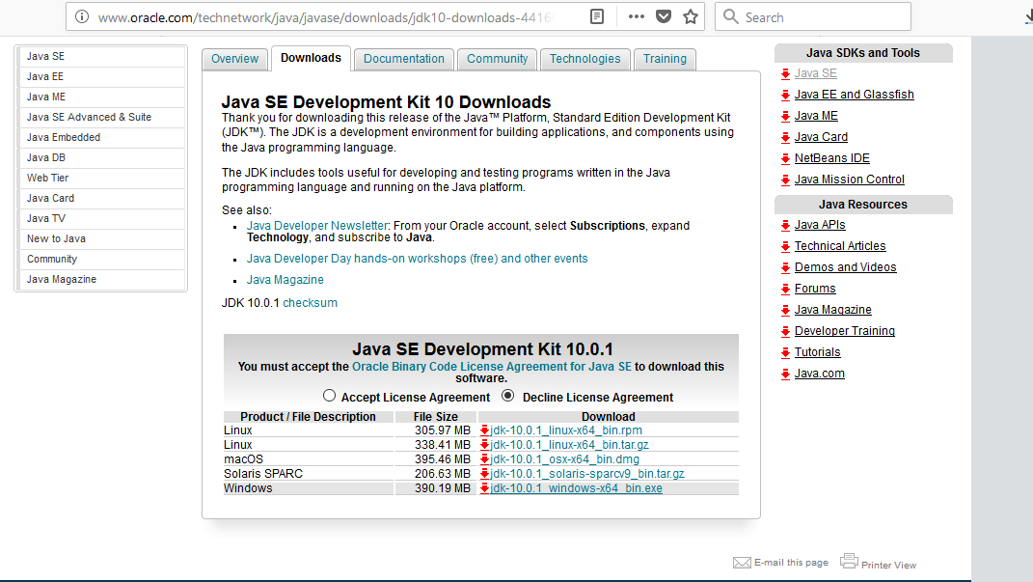The width and height of the screenshot is (1033, 582).
Task: Click the envelope icon beside E-mail this page
Action: coord(742,563)
